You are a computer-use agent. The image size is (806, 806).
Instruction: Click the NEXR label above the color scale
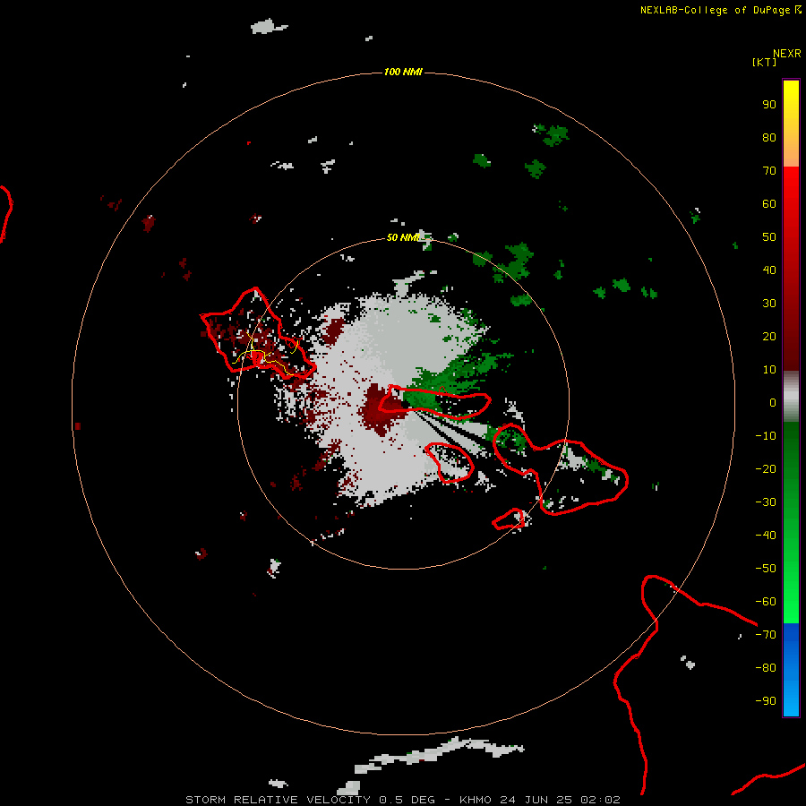[786, 54]
